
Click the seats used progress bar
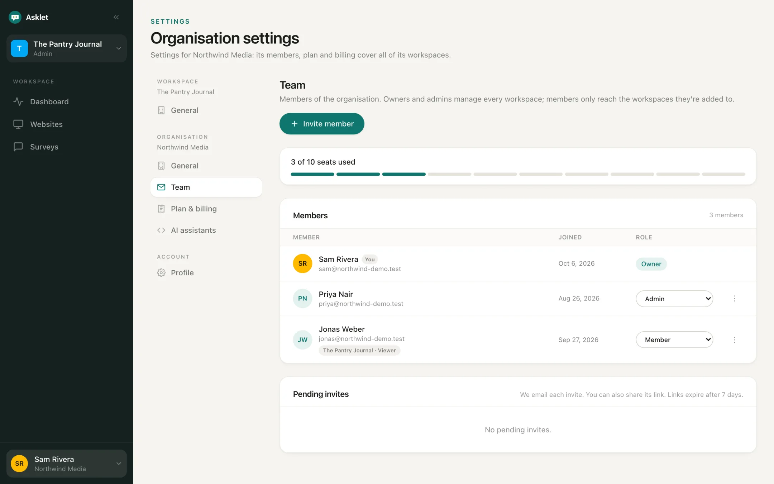518,174
